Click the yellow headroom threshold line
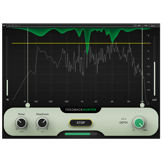The width and height of the screenshot is (162, 162). pos(81,43)
